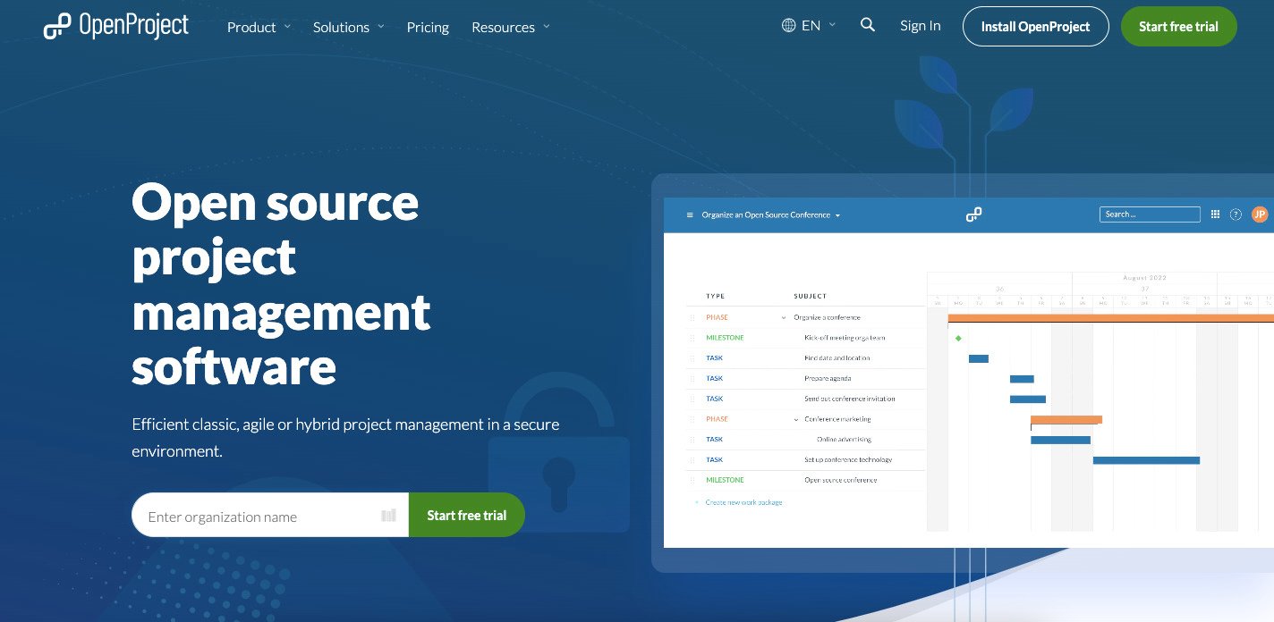Viewport: 1274px width, 622px height.
Task: Expand the Solutions dropdown
Action: [348, 27]
